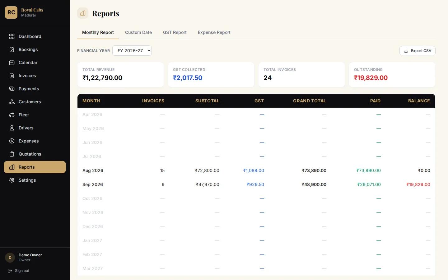Click the Sep 2026 GST ₹929.50
448x280 pixels.
point(255,184)
